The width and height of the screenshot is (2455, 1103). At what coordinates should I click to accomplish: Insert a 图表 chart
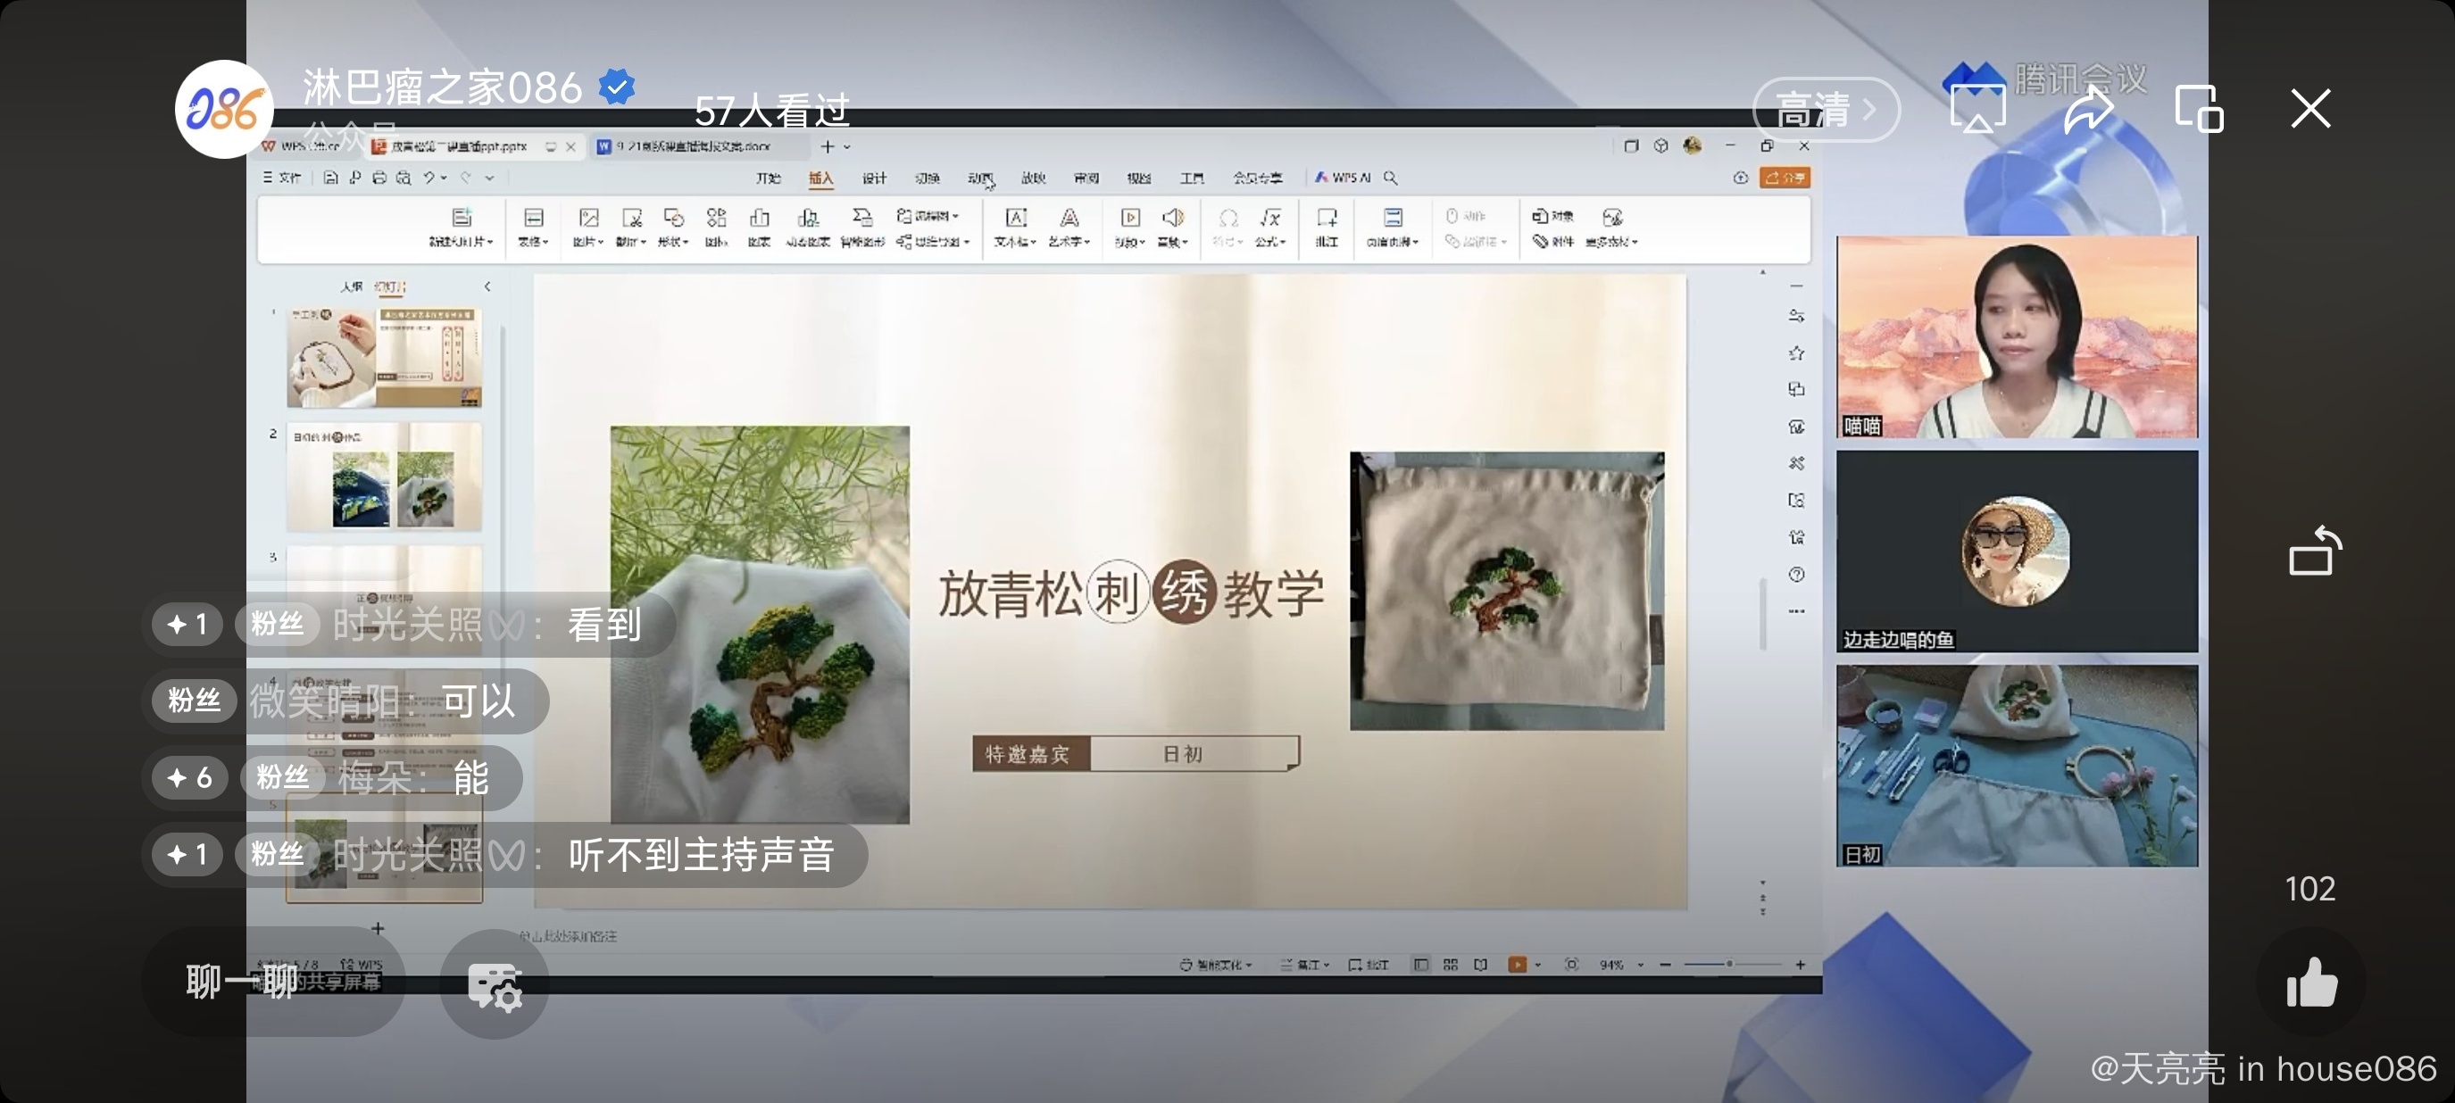(x=760, y=228)
